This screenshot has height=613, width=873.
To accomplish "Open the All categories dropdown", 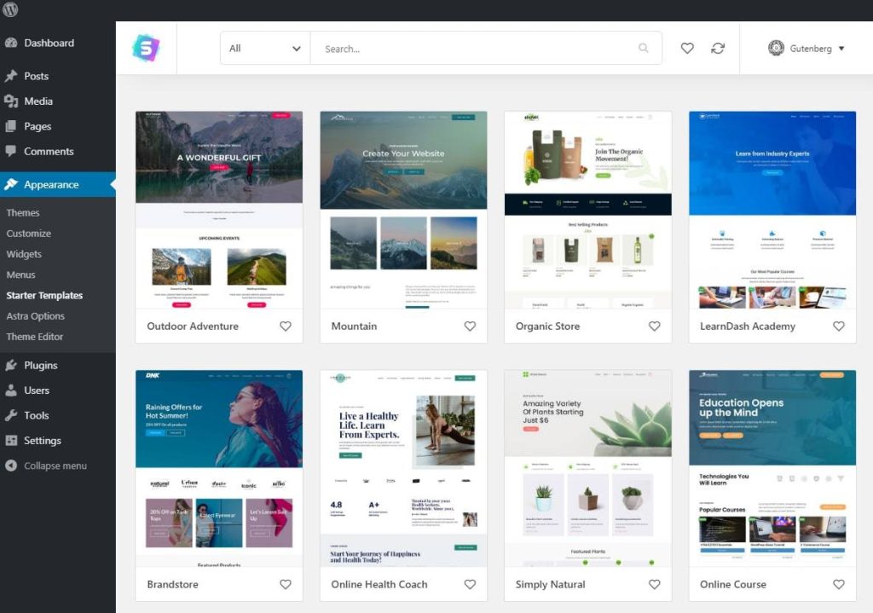I will (264, 48).
